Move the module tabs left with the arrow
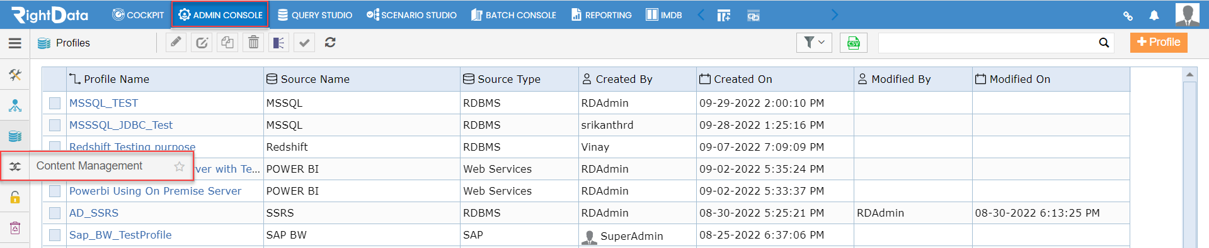 pos(701,14)
